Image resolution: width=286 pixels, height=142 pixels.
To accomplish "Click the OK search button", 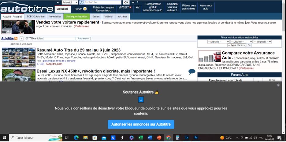I will pyautogui.click(x=126, y=2).
